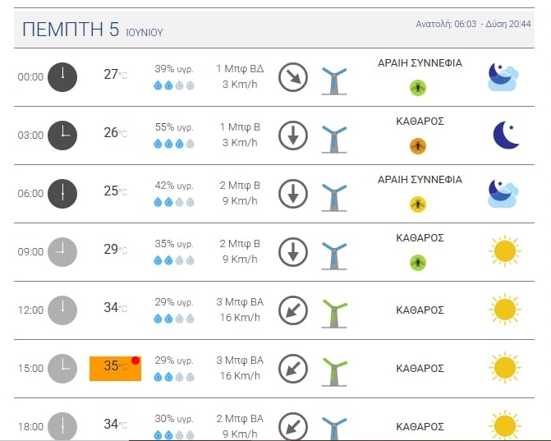Viewport: 551px width, 441px height.
Task: Click the ΚΑΘΑΡΟΣ label in 12:00 row
Action: (420, 310)
